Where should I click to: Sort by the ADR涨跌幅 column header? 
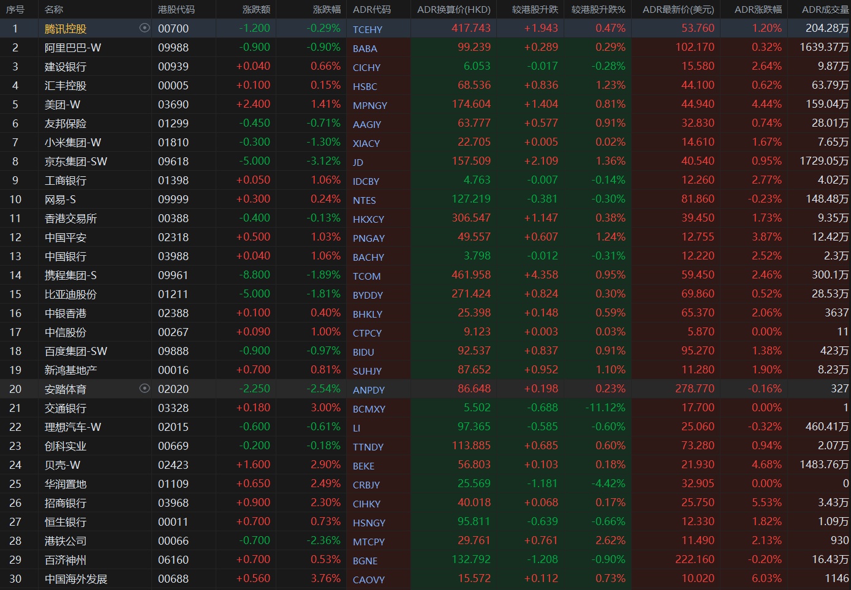coord(758,9)
